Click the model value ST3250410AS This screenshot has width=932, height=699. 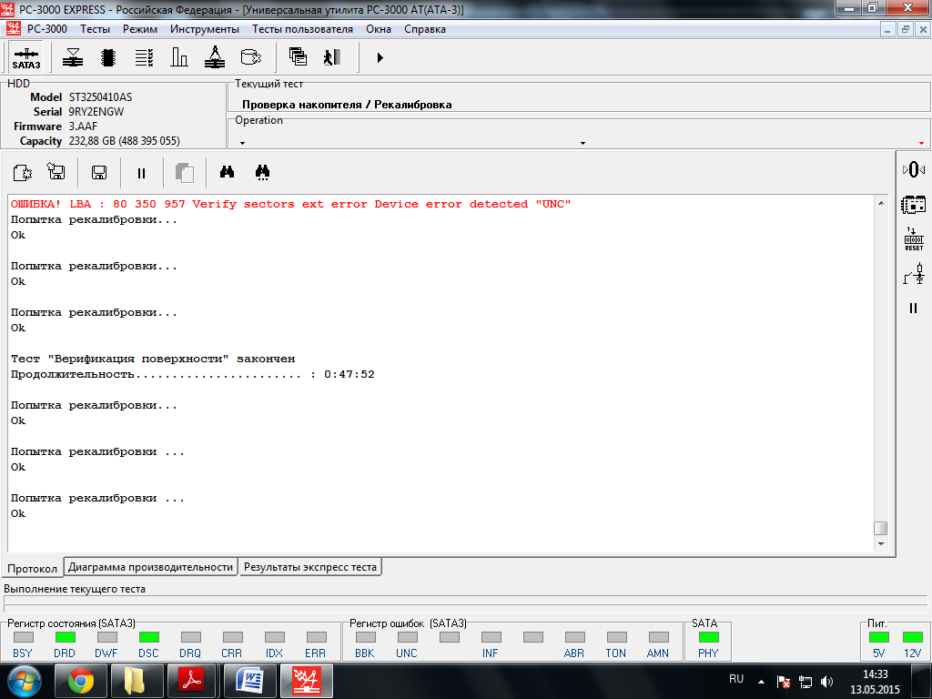[x=100, y=96]
